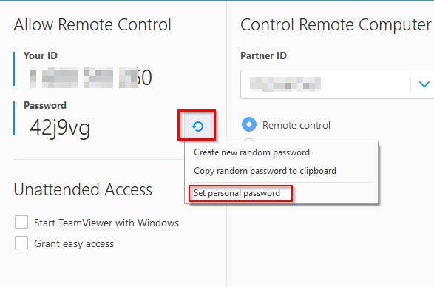Select the partially hidden radio button below Remote control
The width and height of the screenshot is (434, 287).
[x=249, y=141]
